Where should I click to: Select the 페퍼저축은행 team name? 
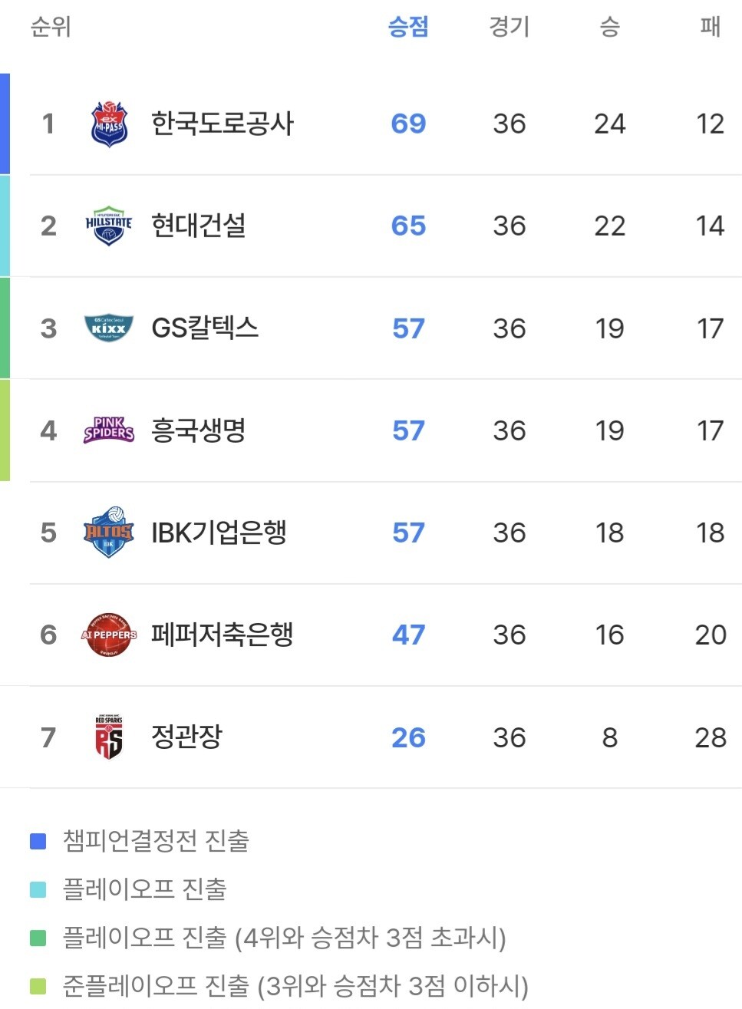pyautogui.click(x=223, y=635)
